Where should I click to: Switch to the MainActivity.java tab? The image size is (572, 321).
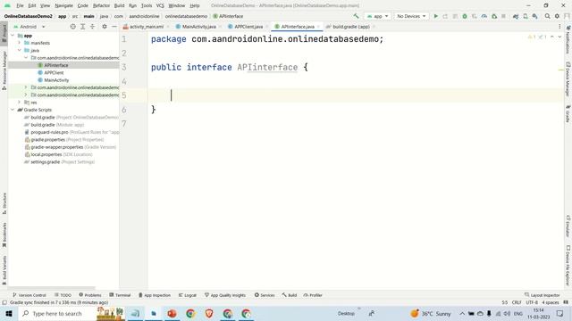[198, 27]
